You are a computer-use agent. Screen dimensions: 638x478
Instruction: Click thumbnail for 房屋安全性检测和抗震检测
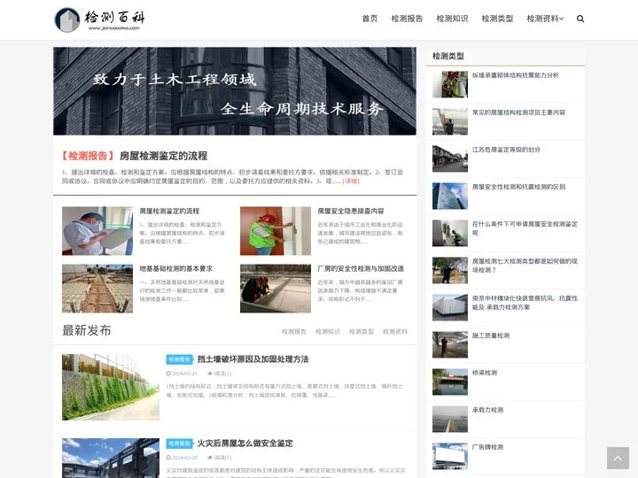click(450, 196)
